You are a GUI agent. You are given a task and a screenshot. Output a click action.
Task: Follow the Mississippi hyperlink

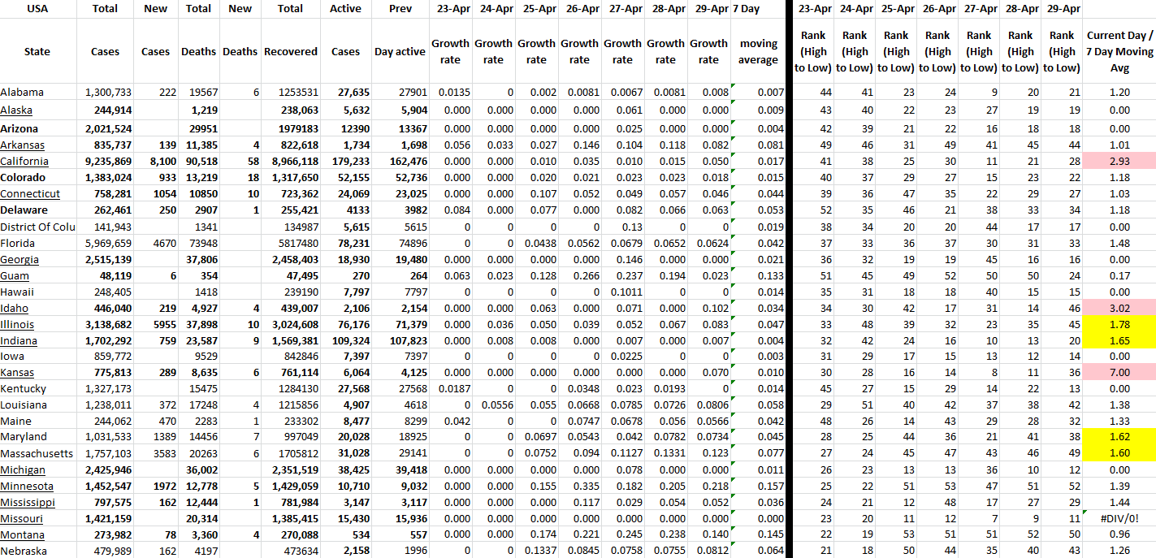28,502
